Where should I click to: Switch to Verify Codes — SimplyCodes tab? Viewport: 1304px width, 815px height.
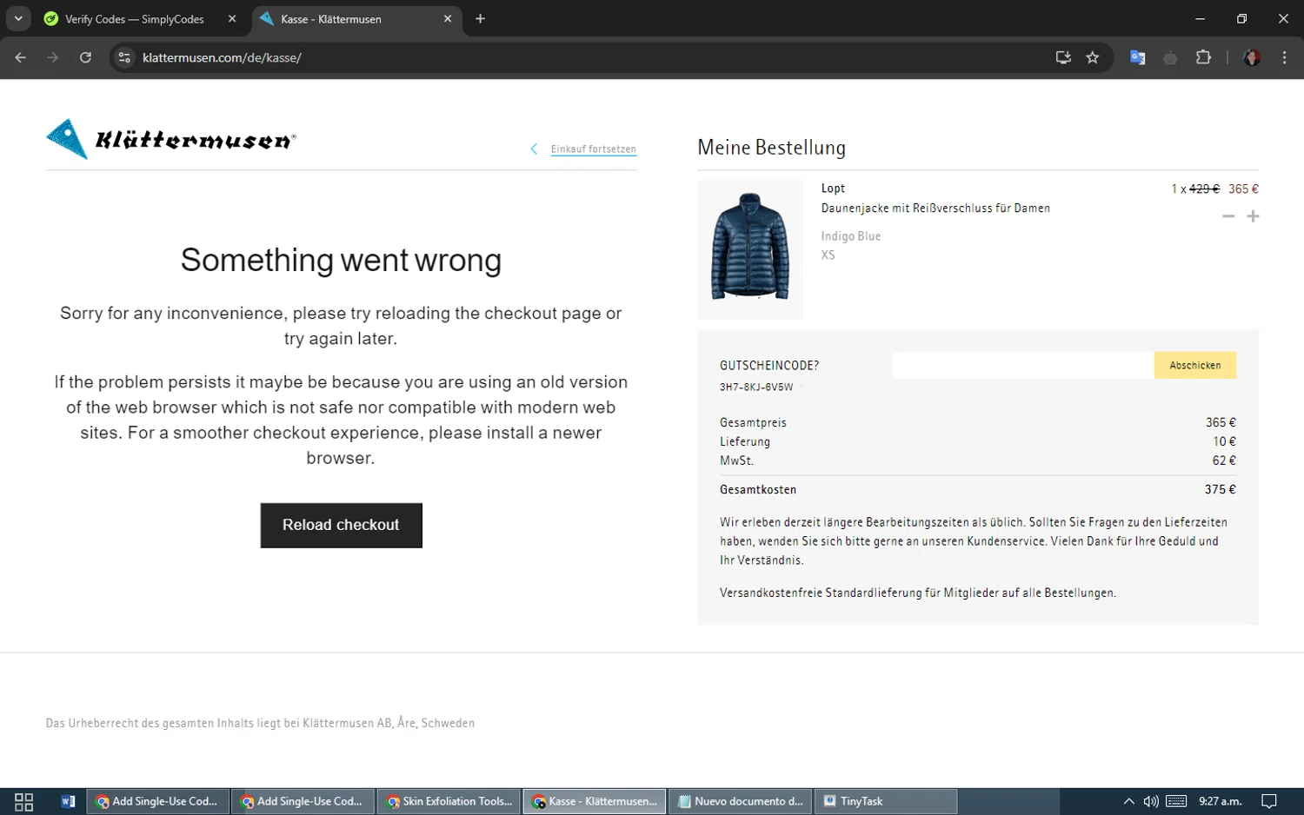click(135, 19)
